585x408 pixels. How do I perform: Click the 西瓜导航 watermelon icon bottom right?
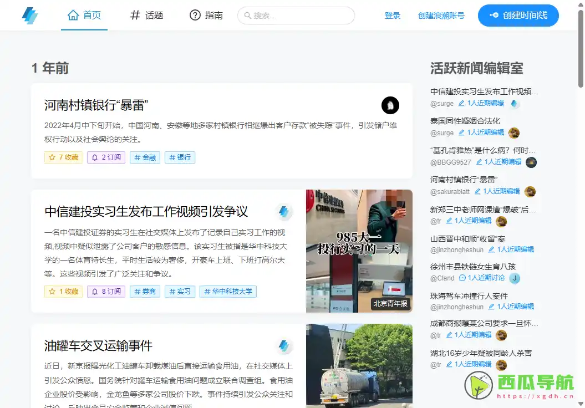[477, 385]
